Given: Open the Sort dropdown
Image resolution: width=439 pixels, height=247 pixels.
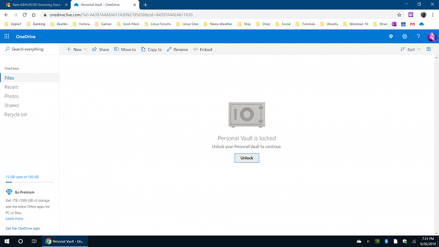Looking at the screenshot, I should point(410,49).
